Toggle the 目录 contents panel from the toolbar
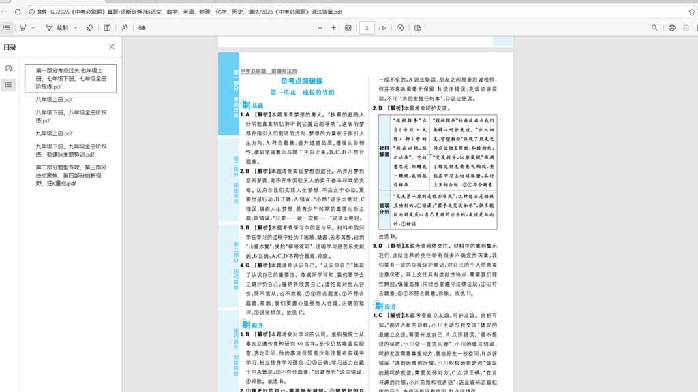 point(7,29)
